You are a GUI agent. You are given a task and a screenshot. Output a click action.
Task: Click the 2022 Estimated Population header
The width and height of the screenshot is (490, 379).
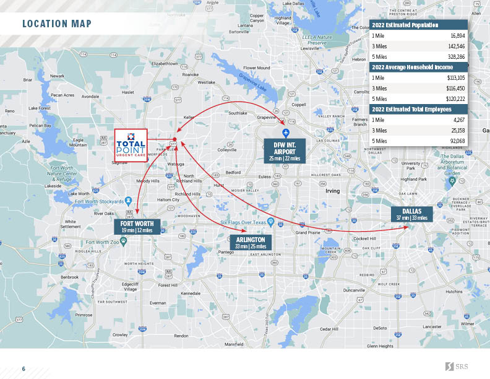point(418,25)
